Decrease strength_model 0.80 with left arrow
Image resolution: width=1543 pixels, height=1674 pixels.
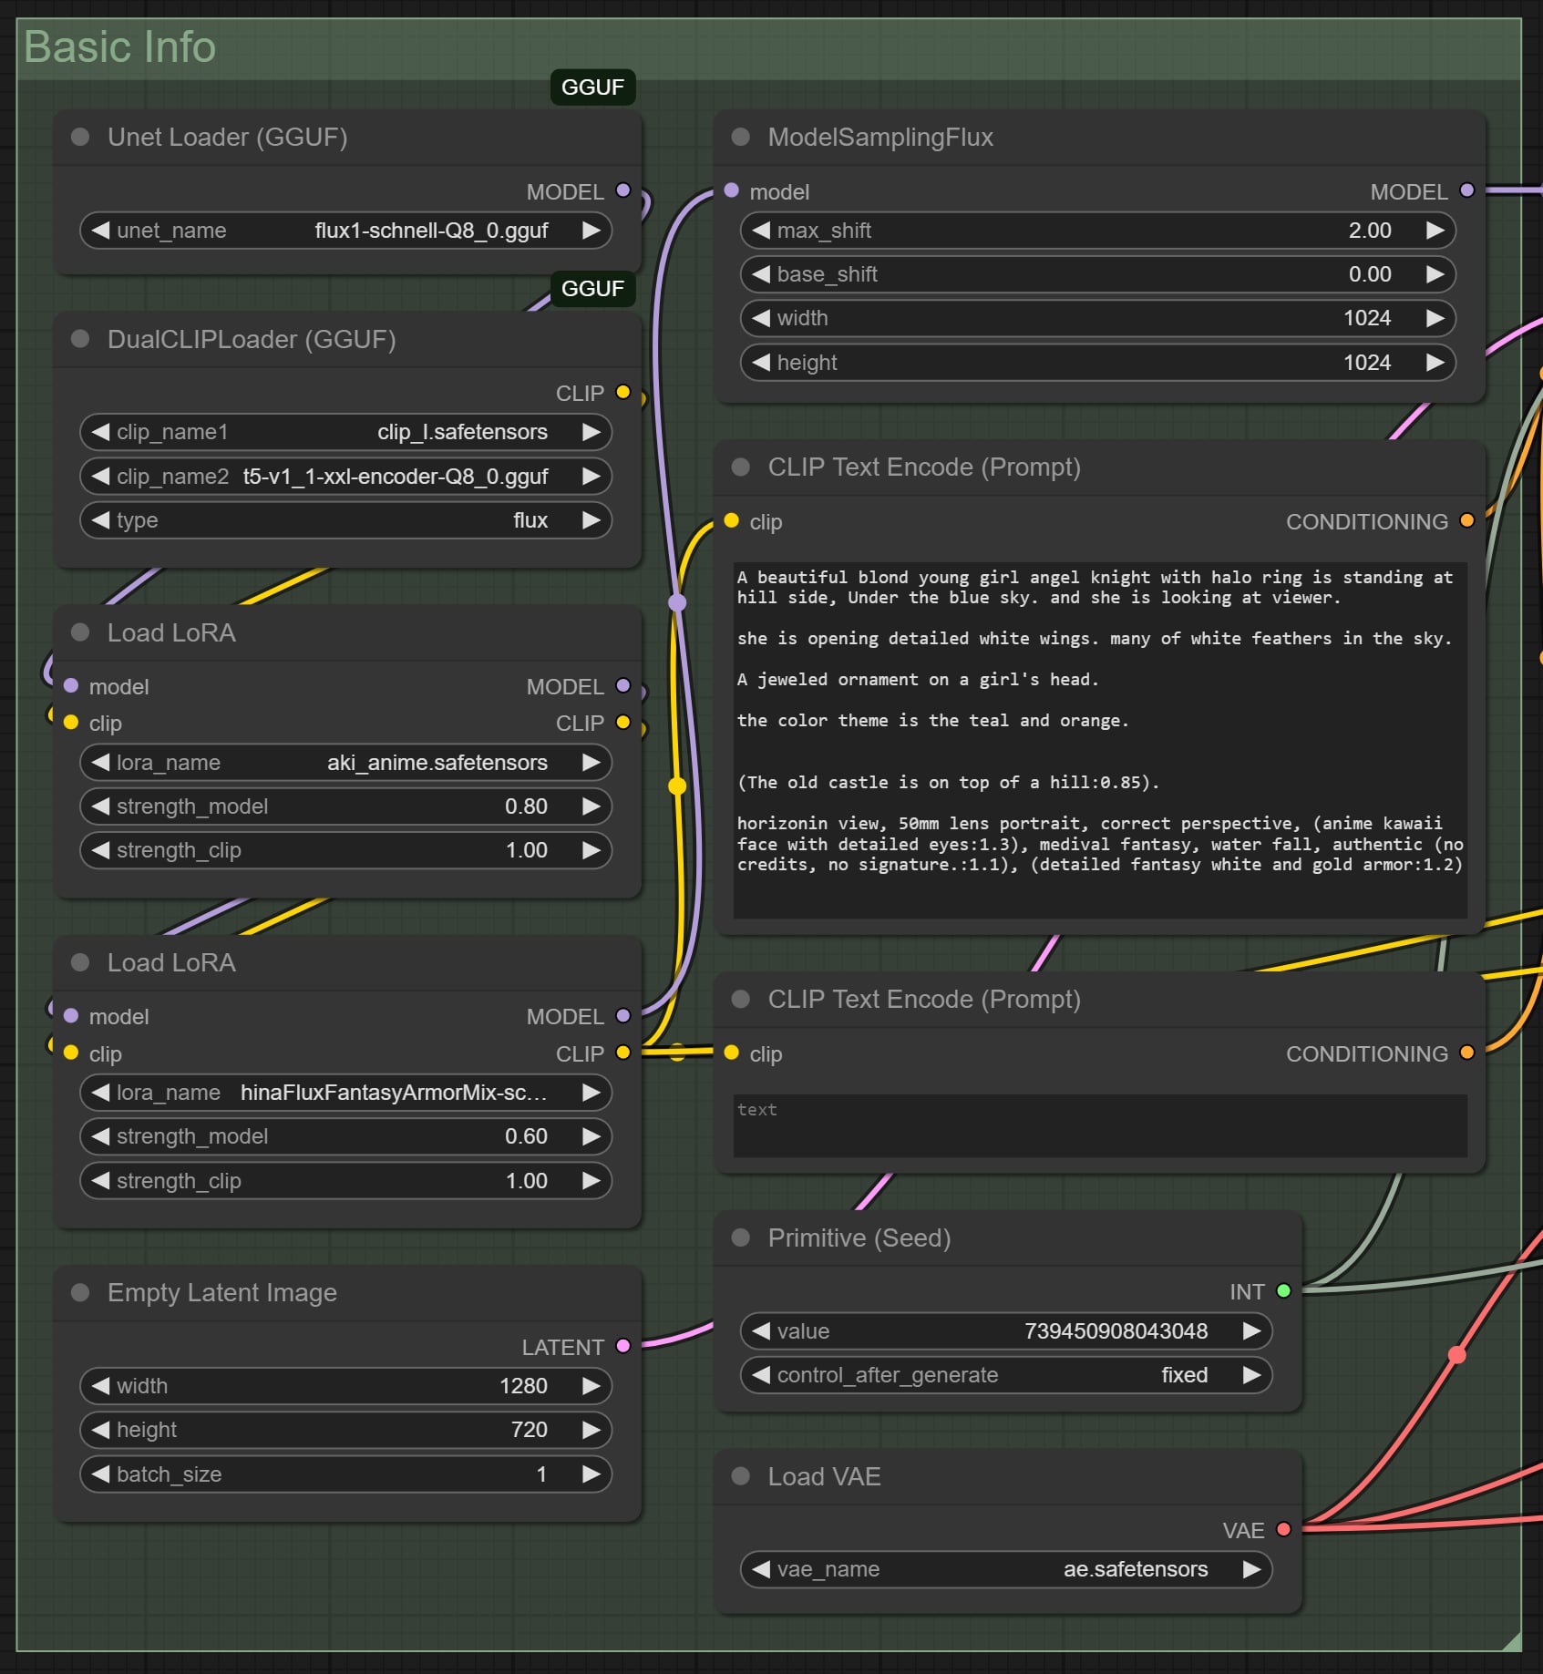click(x=100, y=806)
